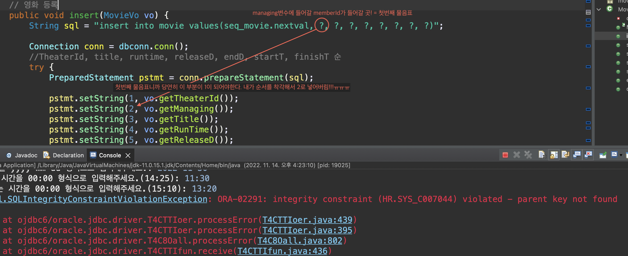This screenshot has height=256, width=628.
Task: Open T4CTTIoer.java:439 stack trace link
Action: (x=307, y=220)
